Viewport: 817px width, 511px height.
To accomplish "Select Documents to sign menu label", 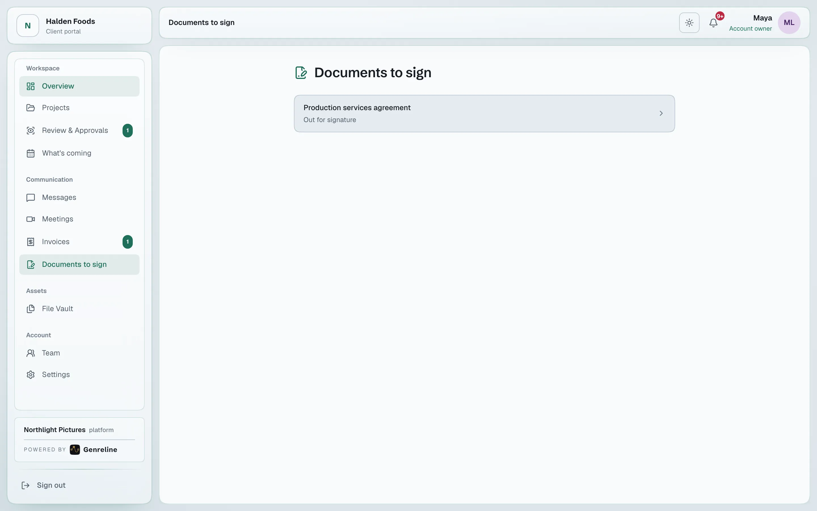I will (x=74, y=265).
